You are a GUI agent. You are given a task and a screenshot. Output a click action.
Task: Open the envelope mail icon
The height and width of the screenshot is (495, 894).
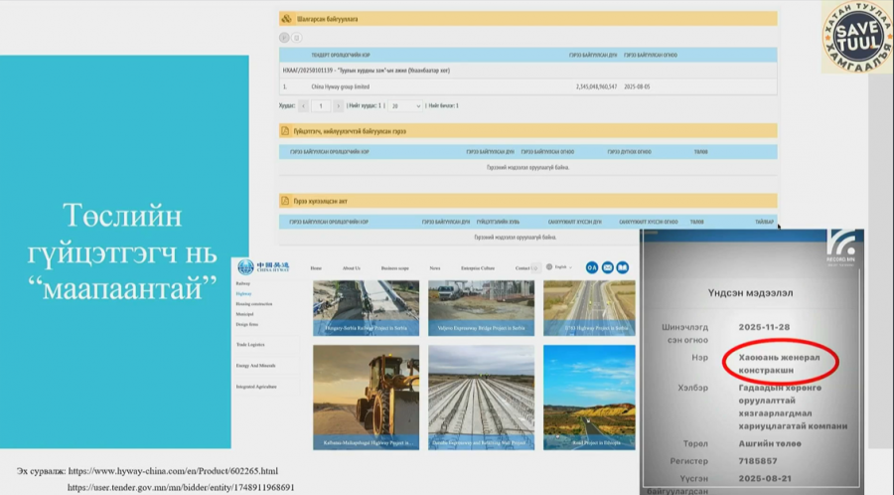click(x=607, y=267)
